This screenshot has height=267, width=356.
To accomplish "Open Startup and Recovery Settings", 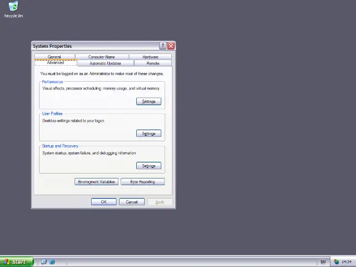I will click(149, 166).
